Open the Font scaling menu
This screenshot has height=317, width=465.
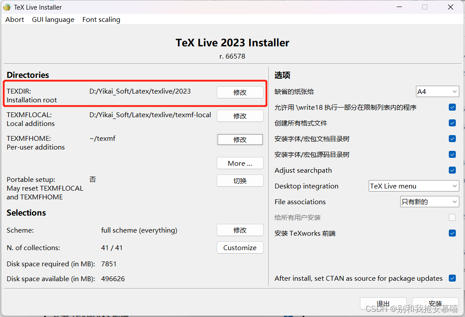pos(101,20)
